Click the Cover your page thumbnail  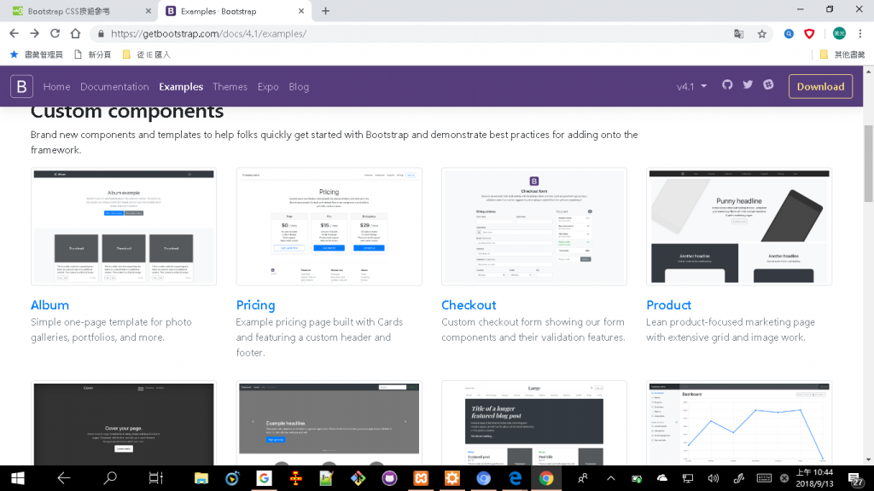click(x=124, y=423)
